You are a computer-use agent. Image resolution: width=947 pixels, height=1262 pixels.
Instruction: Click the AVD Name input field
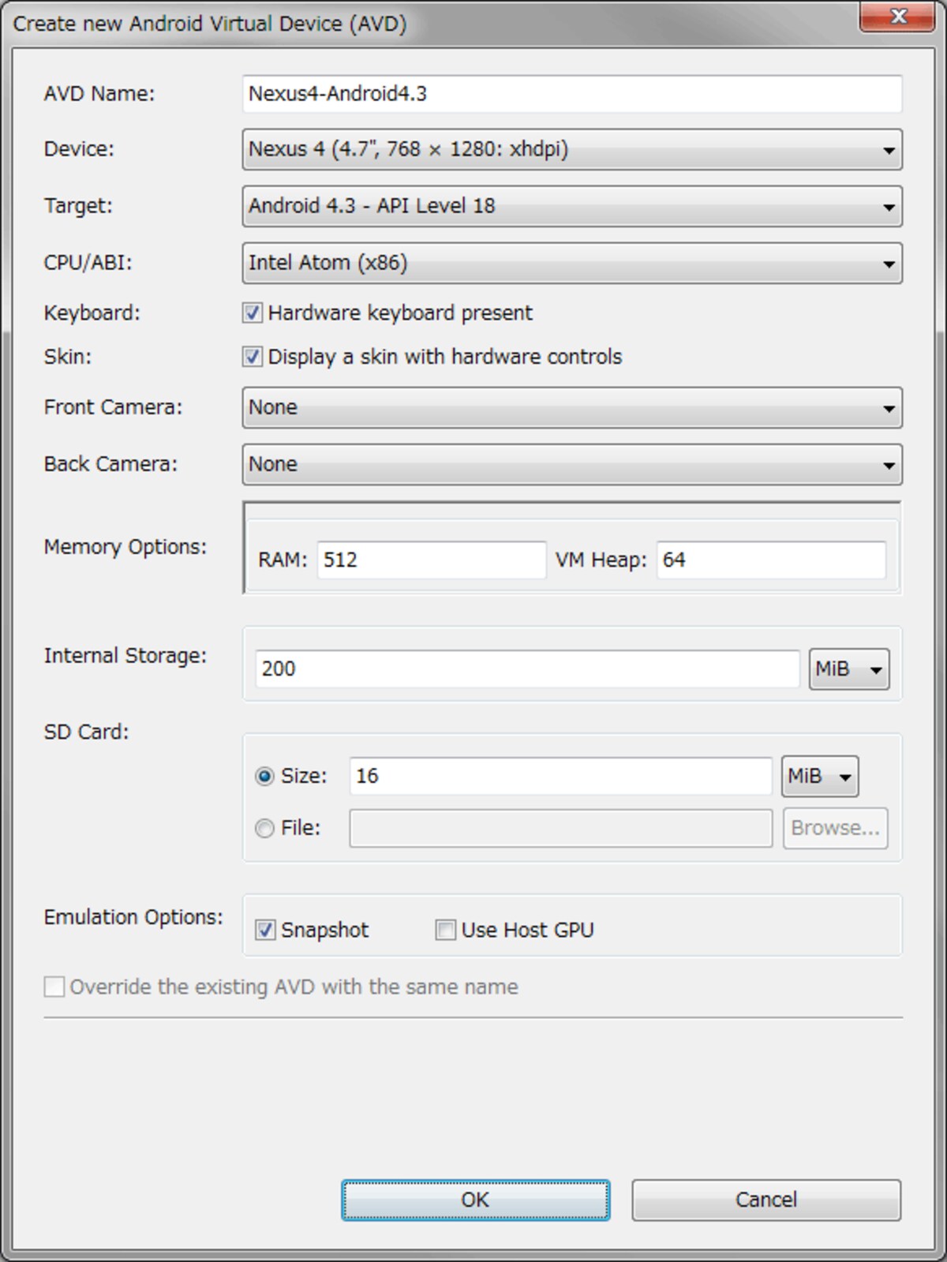click(x=572, y=94)
